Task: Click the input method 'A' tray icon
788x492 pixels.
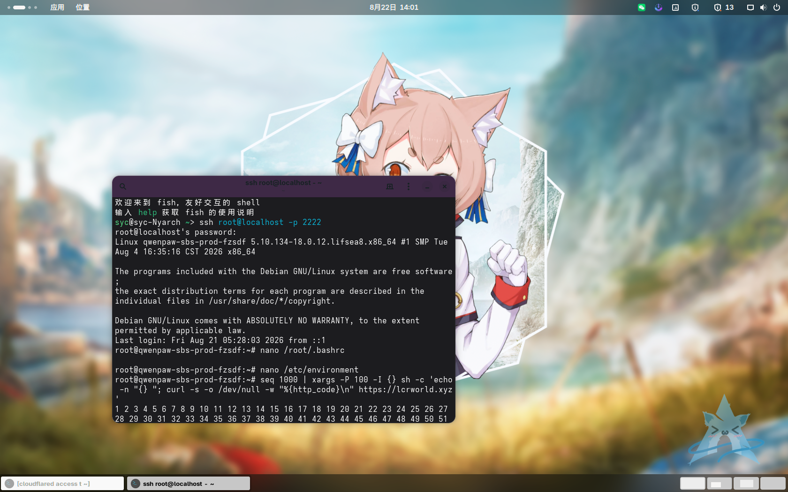Action: (675, 7)
